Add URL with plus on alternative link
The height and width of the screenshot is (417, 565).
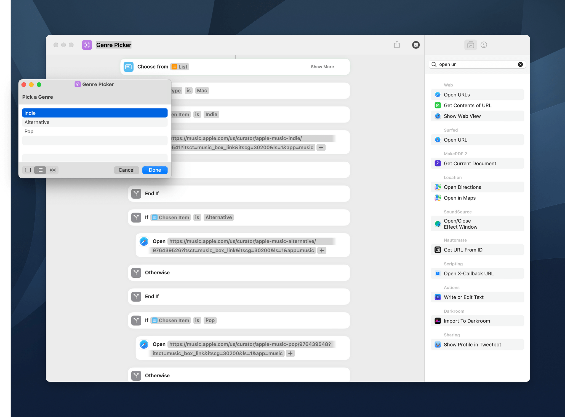[322, 251]
